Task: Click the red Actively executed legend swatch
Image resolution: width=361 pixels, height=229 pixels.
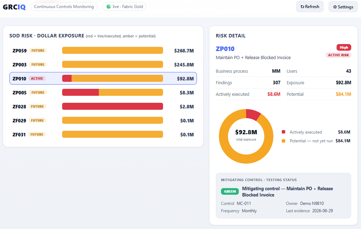Action: (283, 132)
